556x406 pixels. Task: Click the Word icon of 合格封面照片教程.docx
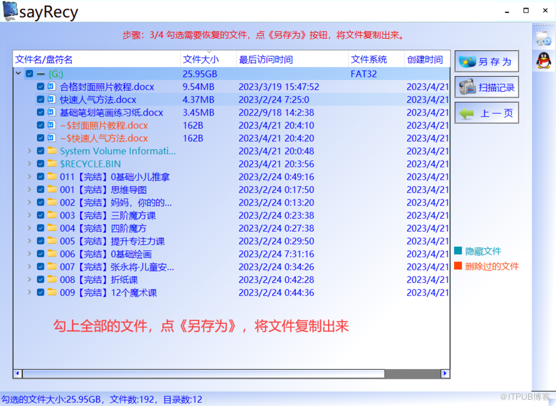click(x=52, y=86)
